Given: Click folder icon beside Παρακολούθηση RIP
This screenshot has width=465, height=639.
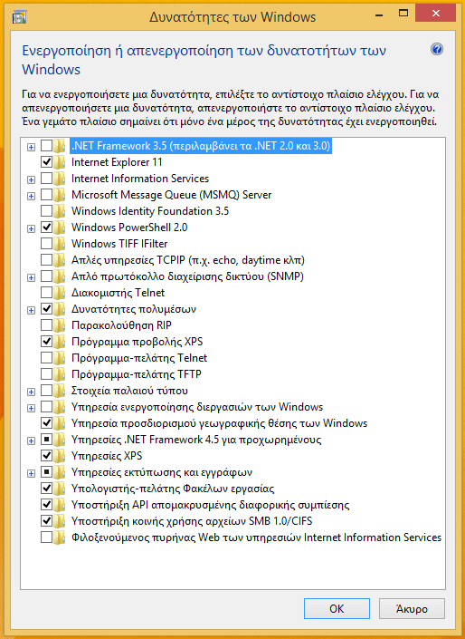Looking at the screenshot, I should 60,325.
